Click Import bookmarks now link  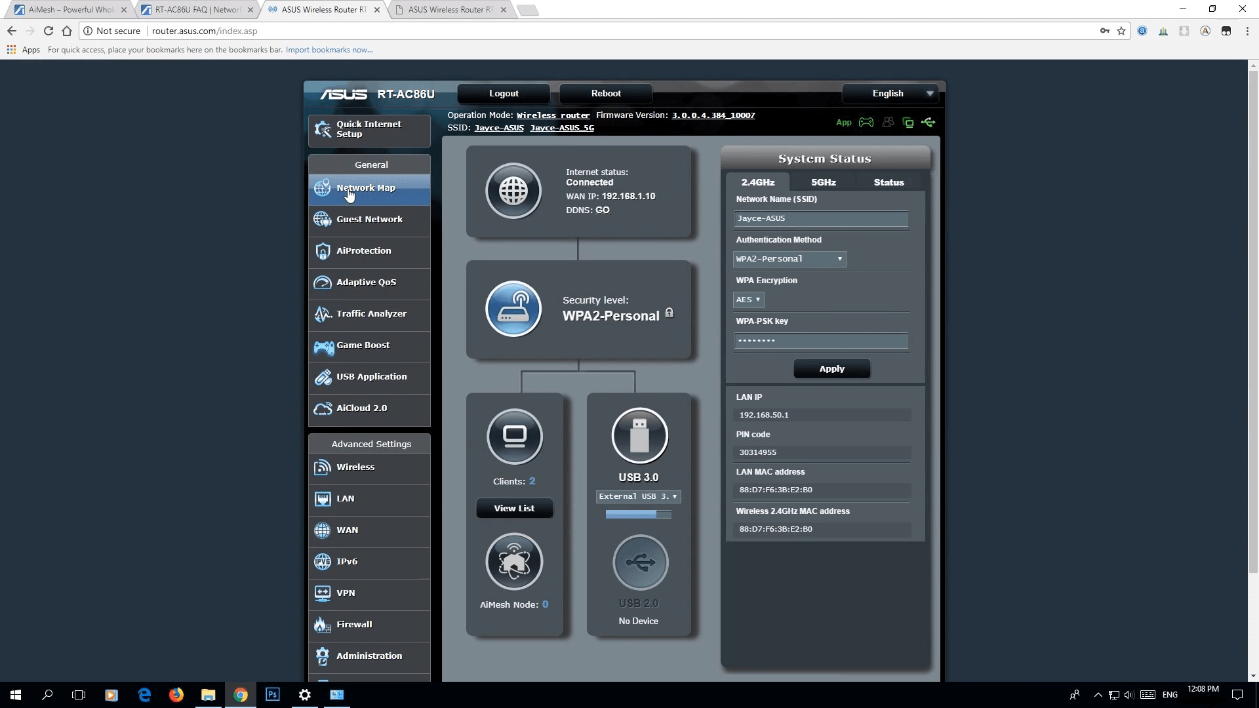[x=329, y=50]
